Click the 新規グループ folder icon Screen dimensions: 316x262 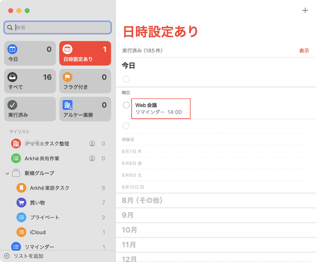pyautogui.click(x=16, y=173)
